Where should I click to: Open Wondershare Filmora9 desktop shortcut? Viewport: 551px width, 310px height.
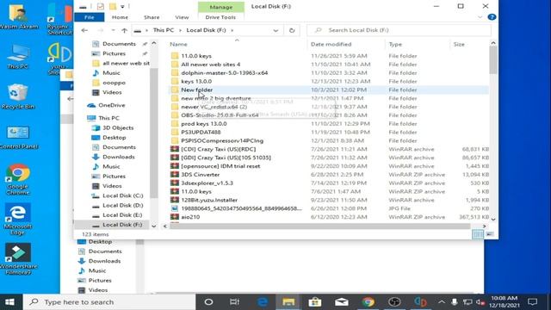17,259
